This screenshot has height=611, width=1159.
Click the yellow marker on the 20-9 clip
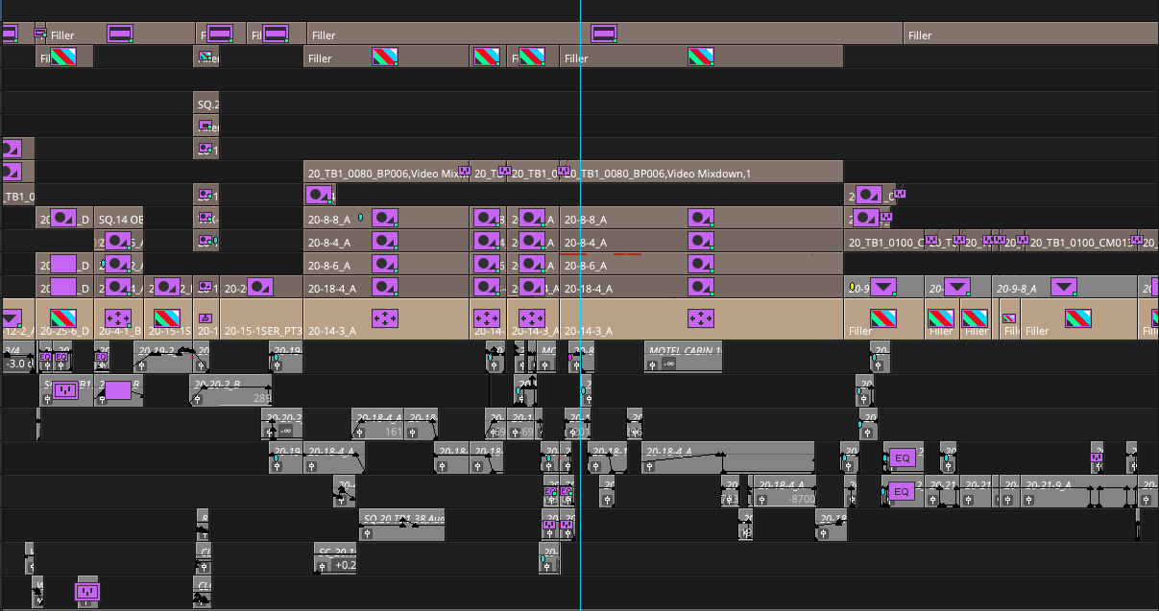pyautogui.click(x=852, y=287)
